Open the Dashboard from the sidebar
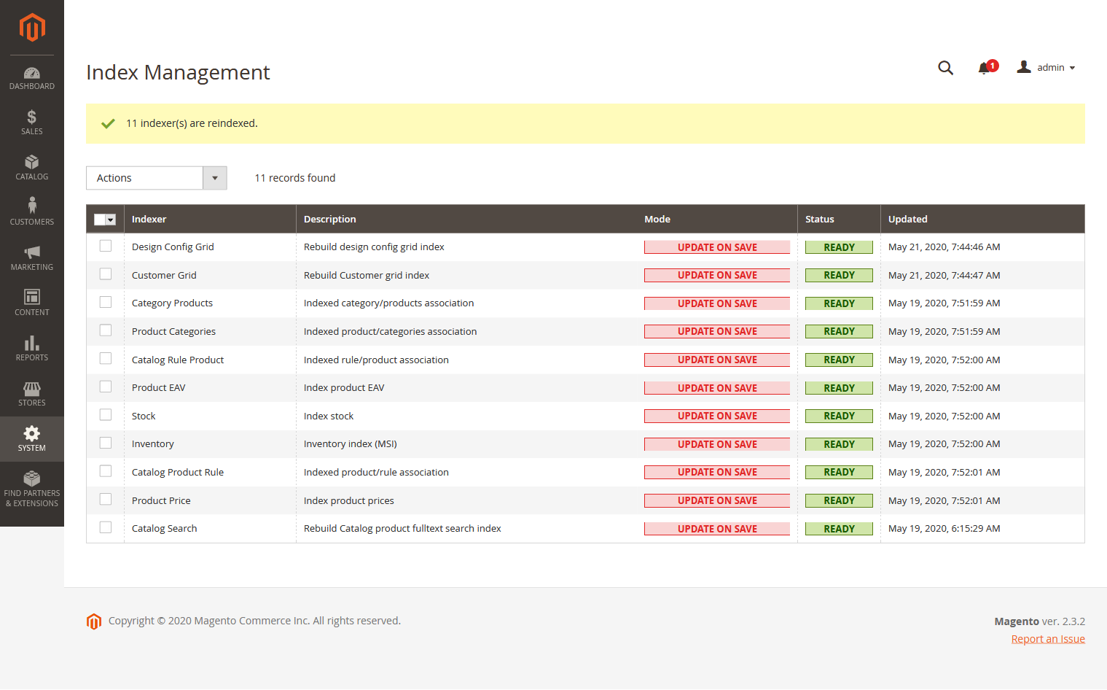Screen dimensions: 1107x690 pos(31,77)
